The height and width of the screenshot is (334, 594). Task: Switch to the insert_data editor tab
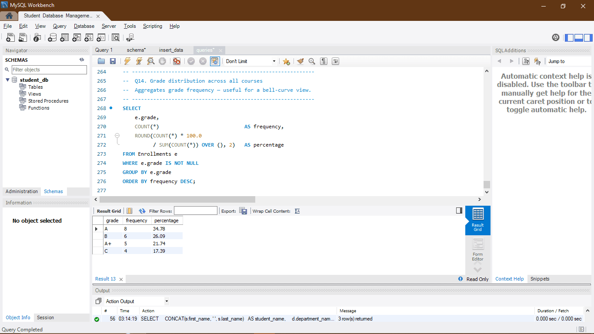pos(171,50)
